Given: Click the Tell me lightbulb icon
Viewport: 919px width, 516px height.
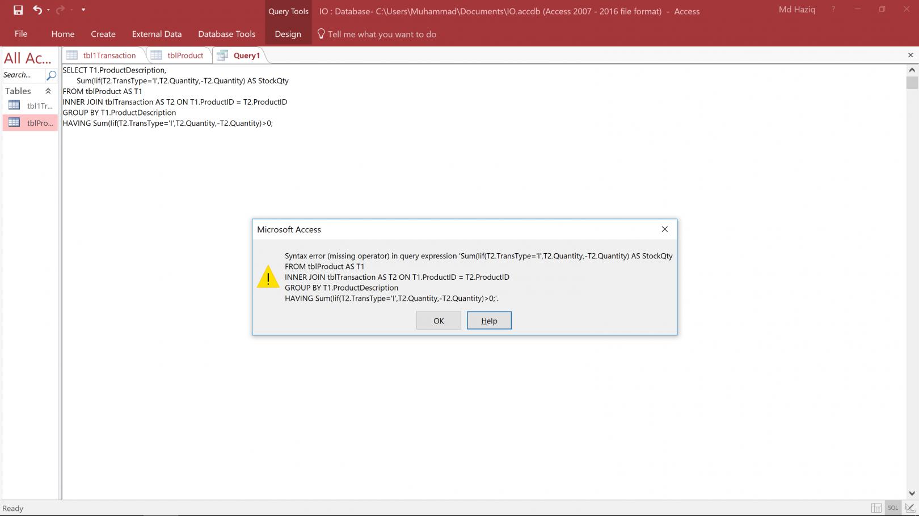Looking at the screenshot, I should pyautogui.click(x=321, y=34).
